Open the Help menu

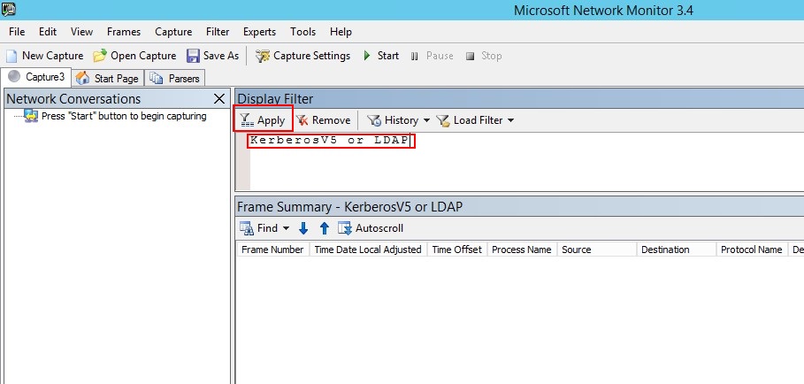pyautogui.click(x=341, y=32)
